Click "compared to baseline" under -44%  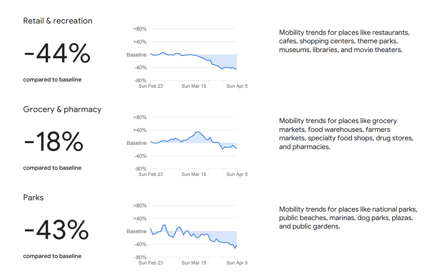52,80
